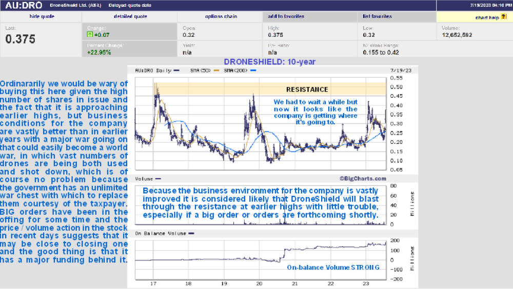This screenshot has width=513, height=289.
Task: Click the High value 0.375
Action: pos(275,35)
